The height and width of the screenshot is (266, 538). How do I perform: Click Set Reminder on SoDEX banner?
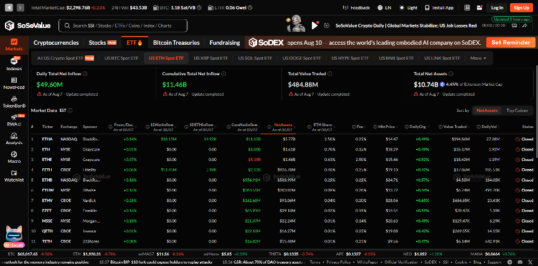pyautogui.click(x=511, y=42)
